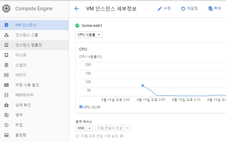
Task: Expand the SSH options dropdown arrow
Action: pos(90,128)
